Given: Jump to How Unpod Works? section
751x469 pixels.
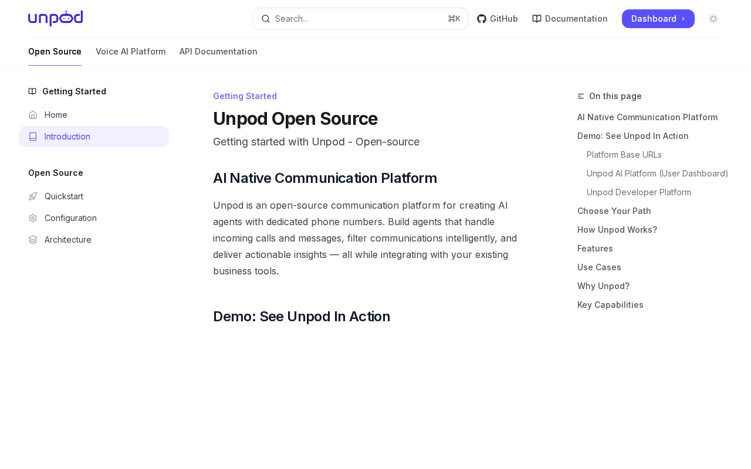Looking at the screenshot, I should [x=617, y=230].
